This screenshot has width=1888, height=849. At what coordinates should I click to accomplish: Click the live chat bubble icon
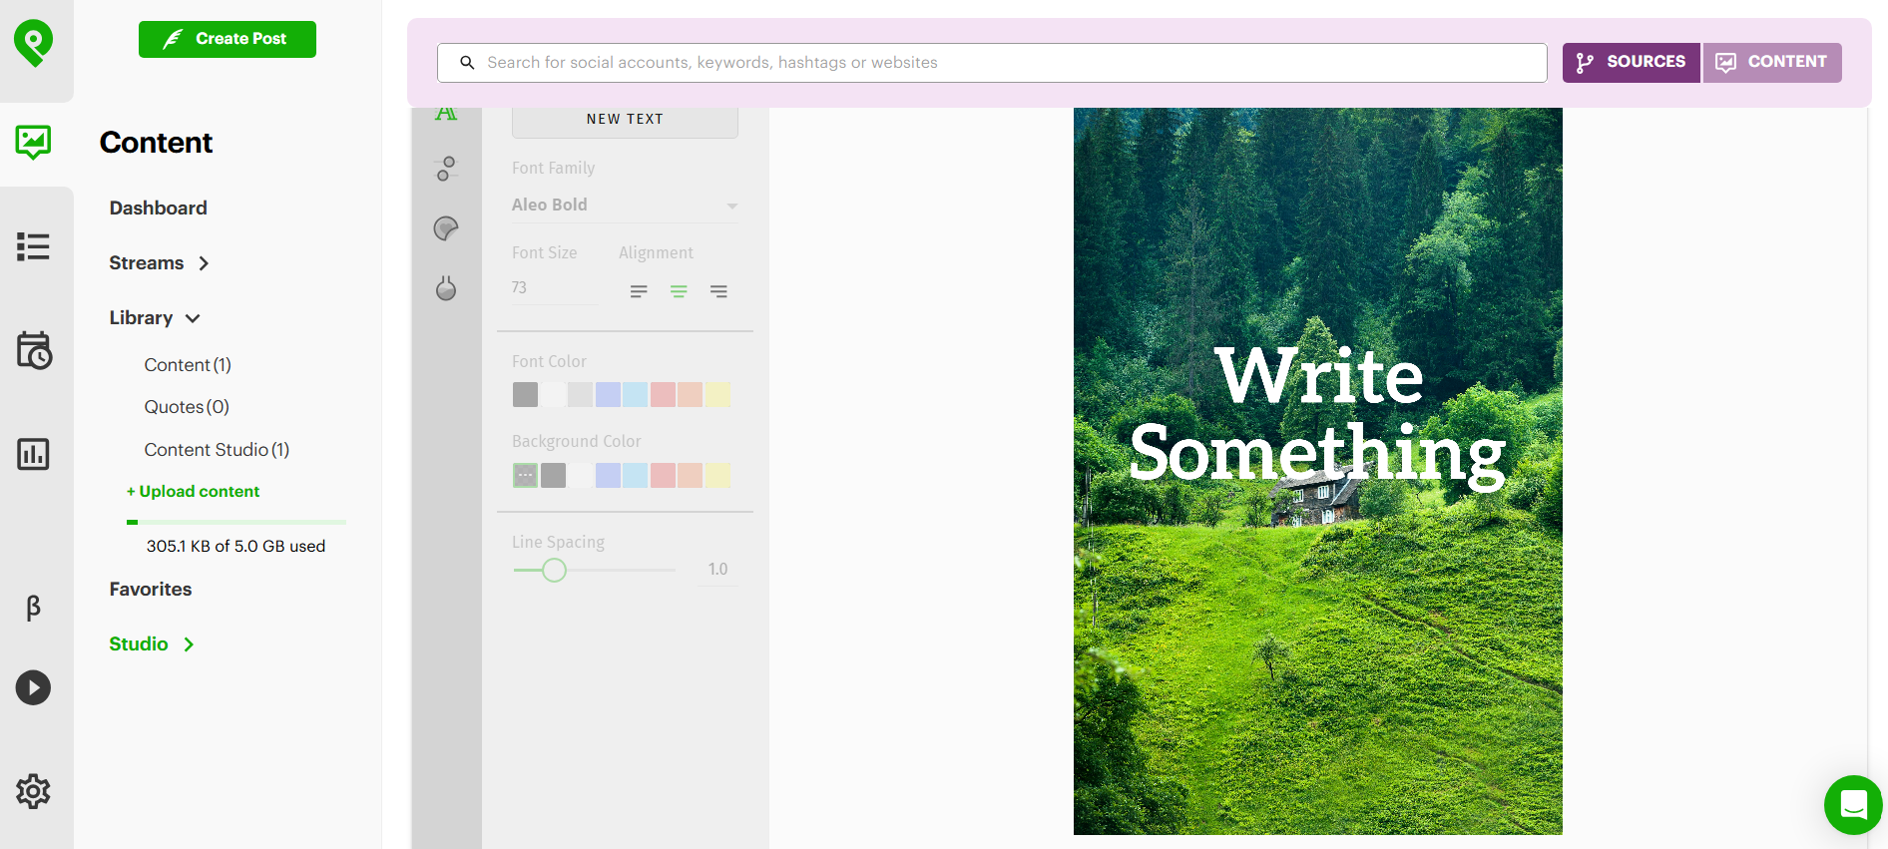1853,804
